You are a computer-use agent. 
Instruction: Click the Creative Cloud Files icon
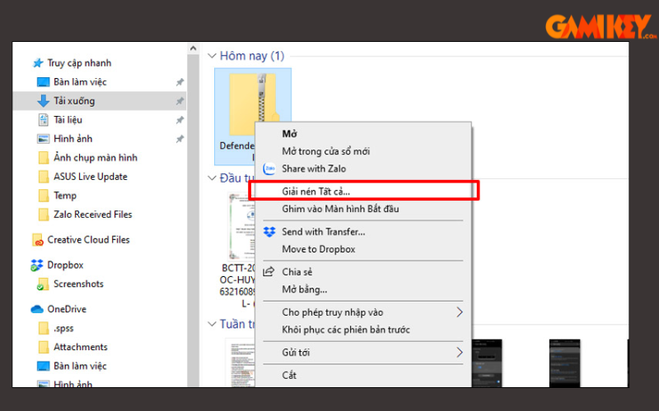tap(37, 240)
